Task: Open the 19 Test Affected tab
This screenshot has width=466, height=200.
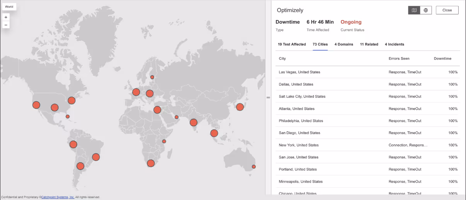Action: pos(292,44)
